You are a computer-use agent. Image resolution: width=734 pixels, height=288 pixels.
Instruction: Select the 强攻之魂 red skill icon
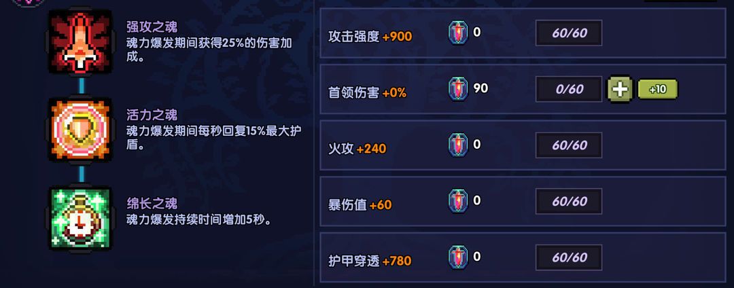coord(80,43)
